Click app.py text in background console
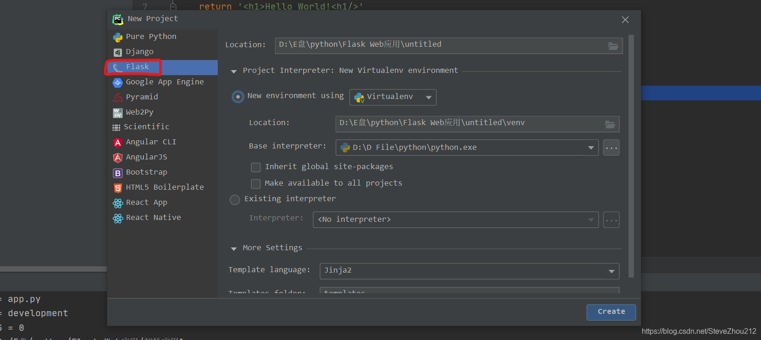 24,299
